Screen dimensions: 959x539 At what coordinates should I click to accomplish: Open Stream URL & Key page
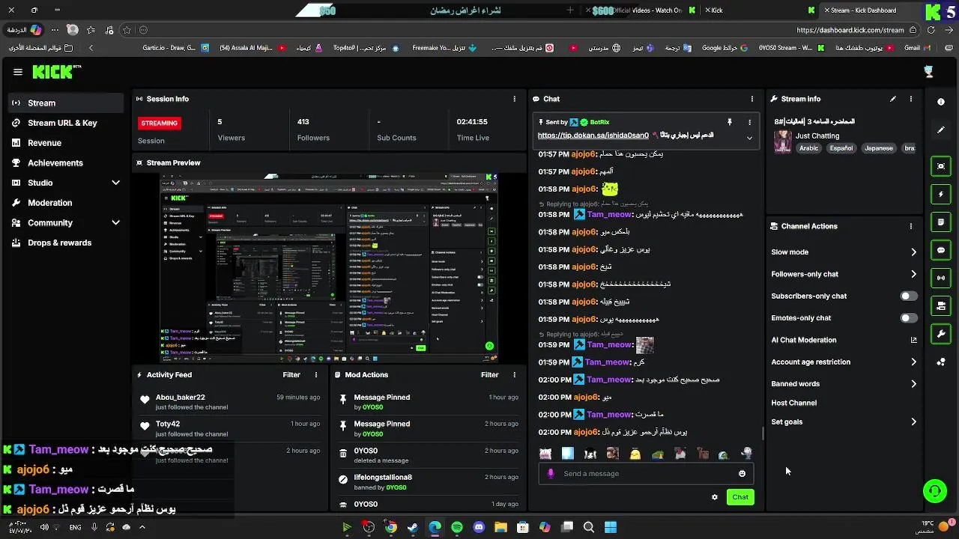(x=66, y=123)
